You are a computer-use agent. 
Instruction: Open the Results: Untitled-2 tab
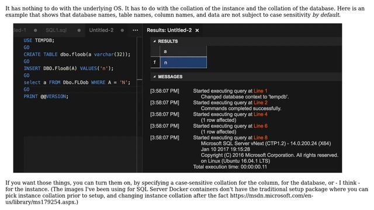tap(169, 30)
